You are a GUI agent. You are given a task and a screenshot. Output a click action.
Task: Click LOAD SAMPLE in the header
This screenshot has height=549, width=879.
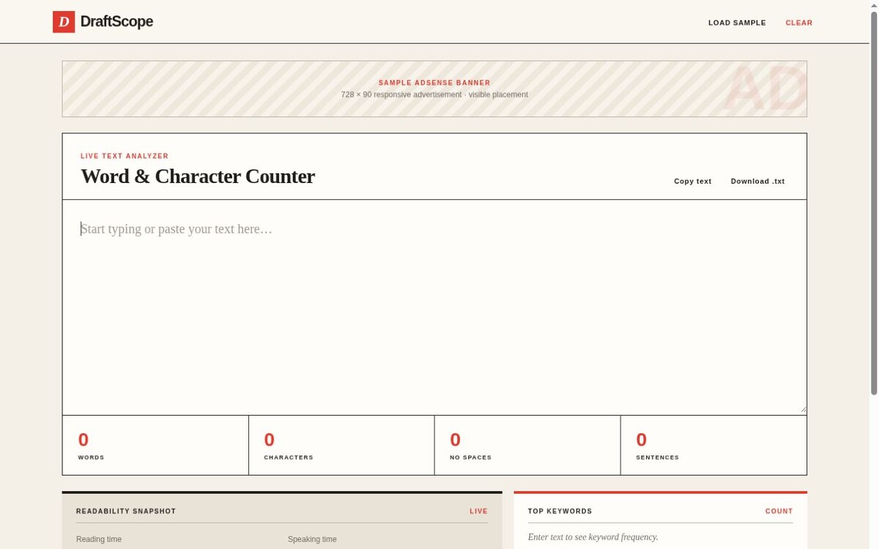click(737, 23)
